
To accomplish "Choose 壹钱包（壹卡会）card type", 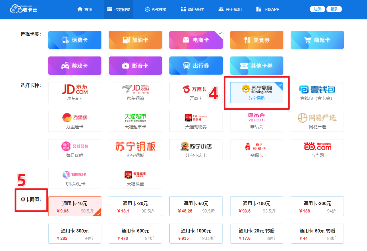I will pos(317,93).
